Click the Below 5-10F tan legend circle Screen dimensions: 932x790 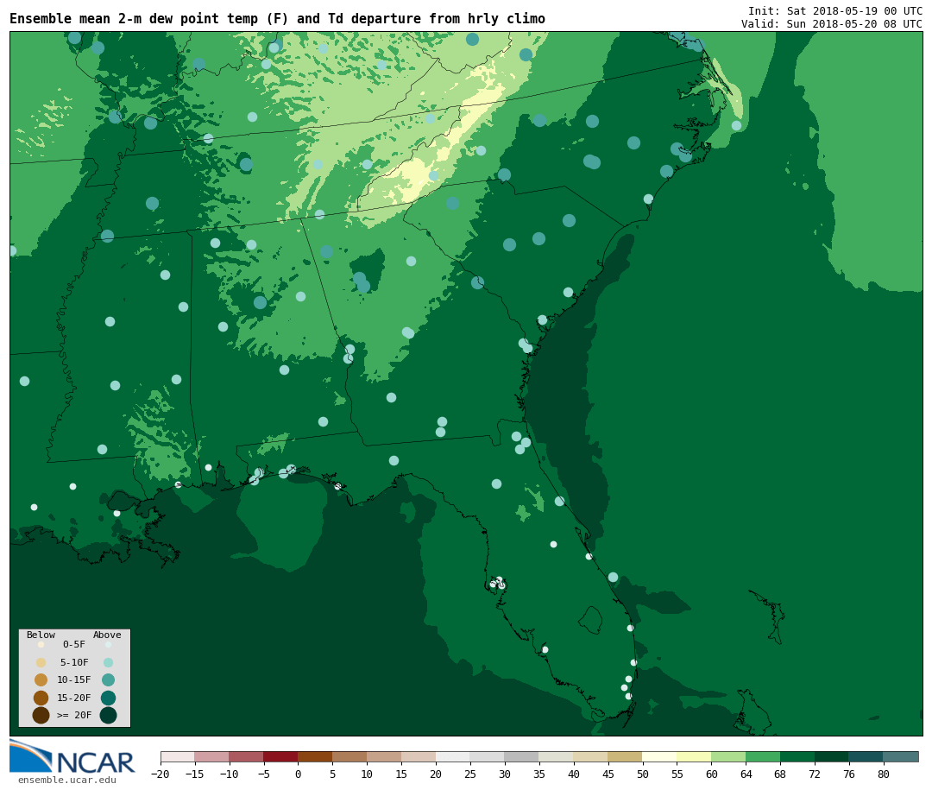point(41,662)
